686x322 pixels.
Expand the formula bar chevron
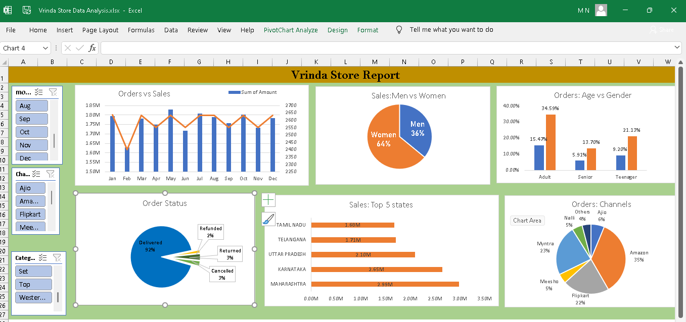pos(677,47)
